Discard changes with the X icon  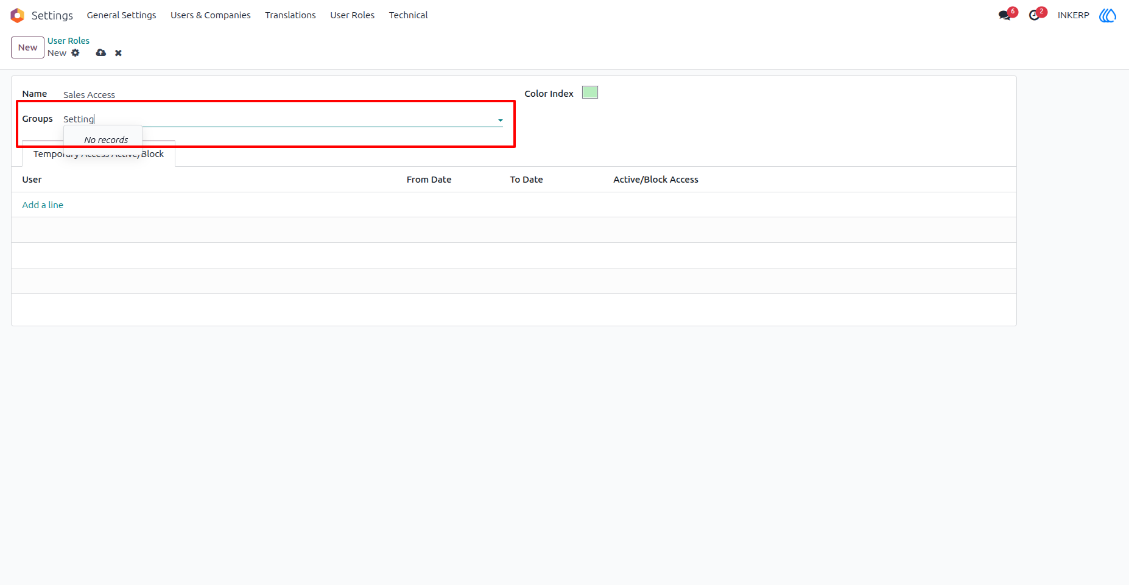pyautogui.click(x=118, y=53)
